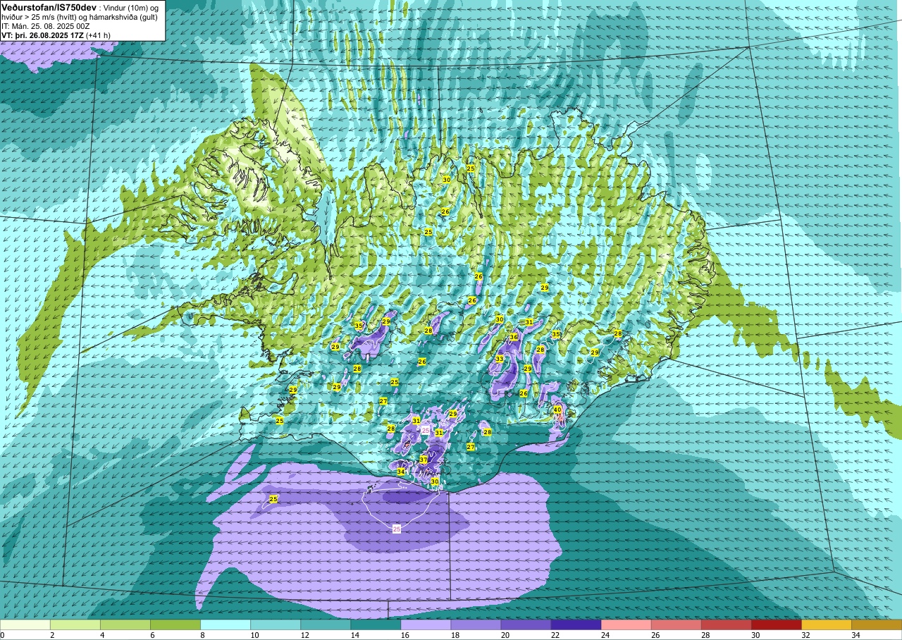Click the 30–32 m/s dark red legend swatch
Screen dimensions: 902x640
point(776,624)
